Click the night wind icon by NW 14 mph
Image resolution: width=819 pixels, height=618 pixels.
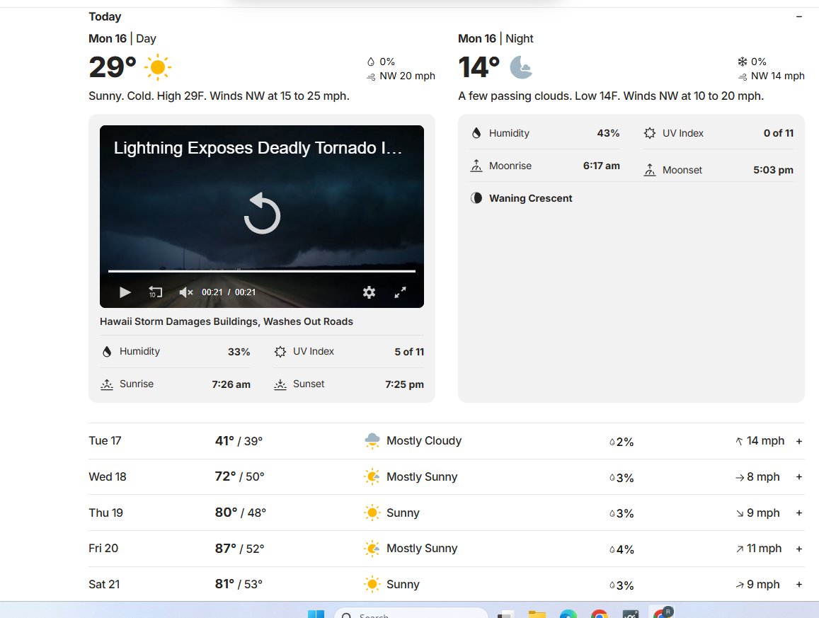743,76
